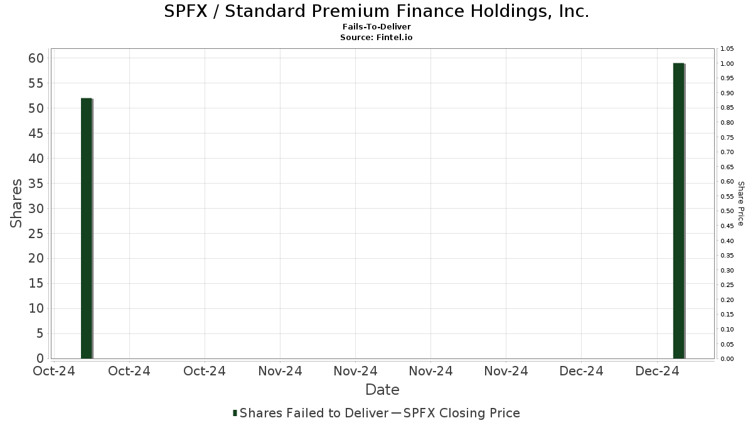753x423 pixels.
Task: Click the Date x-axis label
Action: (x=382, y=390)
